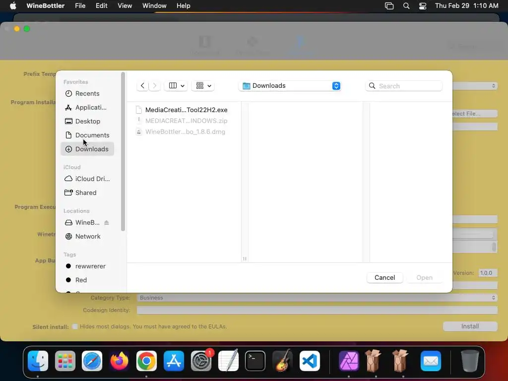Select Applications in the sidebar favorites
The image size is (508, 381).
click(x=87, y=108)
